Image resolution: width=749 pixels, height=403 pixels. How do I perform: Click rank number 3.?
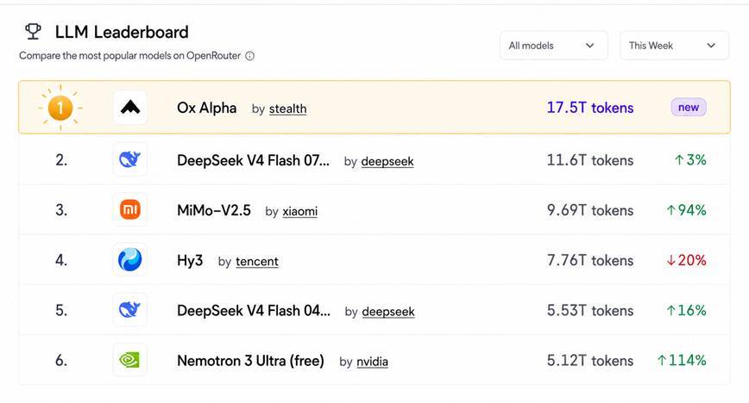tap(61, 210)
